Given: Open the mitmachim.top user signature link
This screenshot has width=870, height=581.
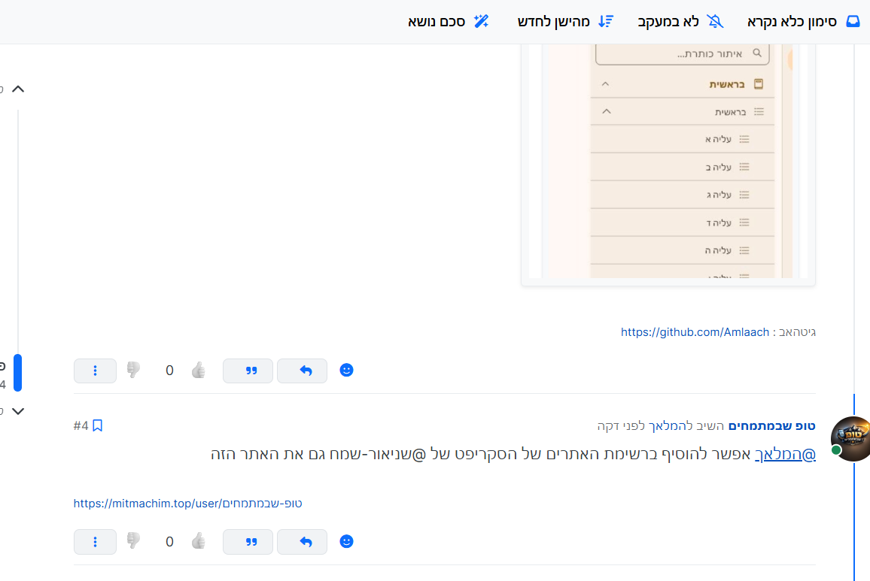Looking at the screenshot, I should pyautogui.click(x=187, y=504).
